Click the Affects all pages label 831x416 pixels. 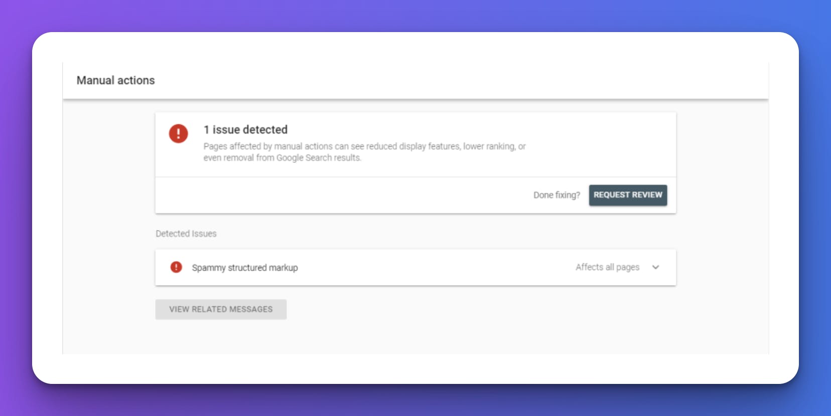(x=607, y=267)
